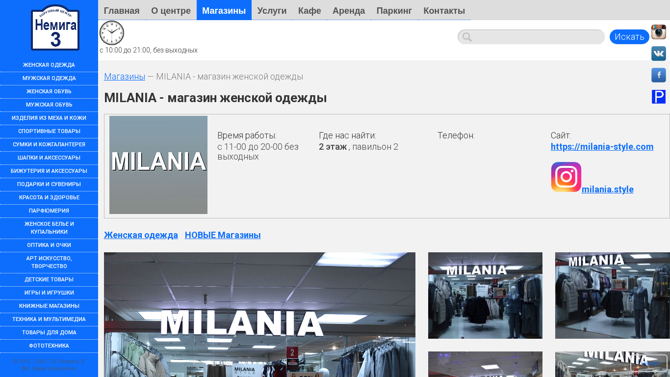This screenshot has width=670, height=377.
Task: Open ТЕХНИКА И МУЛЬТИМЕДИА category
Action: click(49, 320)
